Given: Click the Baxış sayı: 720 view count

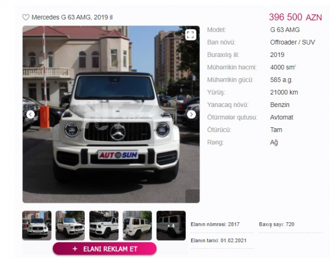Looking at the screenshot, I should (x=277, y=224).
